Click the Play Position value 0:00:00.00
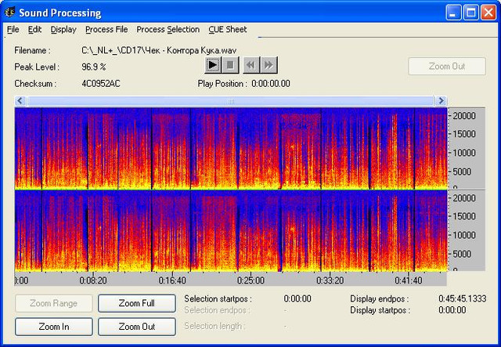The height and width of the screenshot is (347, 501). (271, 84)
